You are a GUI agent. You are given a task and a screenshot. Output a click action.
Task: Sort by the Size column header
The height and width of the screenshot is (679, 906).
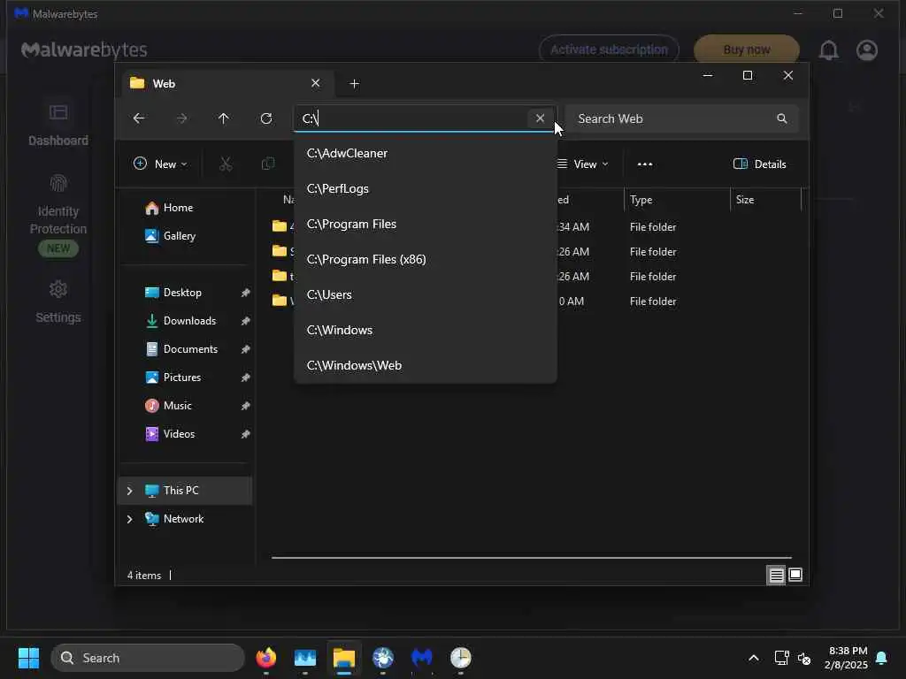pyautogui.click(x=765, y=200)
